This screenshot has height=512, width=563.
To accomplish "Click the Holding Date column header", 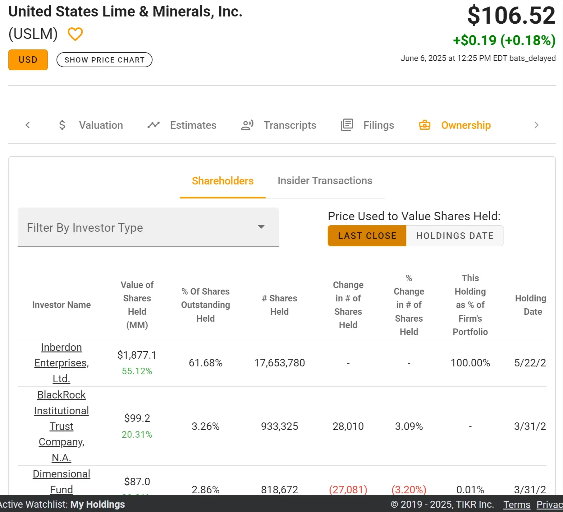I will [531, 305].
